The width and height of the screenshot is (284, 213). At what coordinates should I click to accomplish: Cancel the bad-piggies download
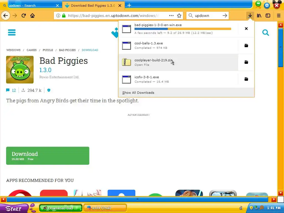[x=246, y=29]
